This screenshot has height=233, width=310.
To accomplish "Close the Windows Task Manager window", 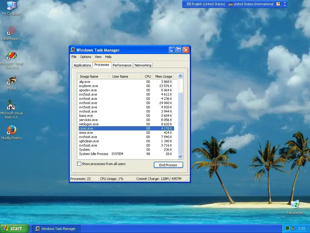I will 186,50.
